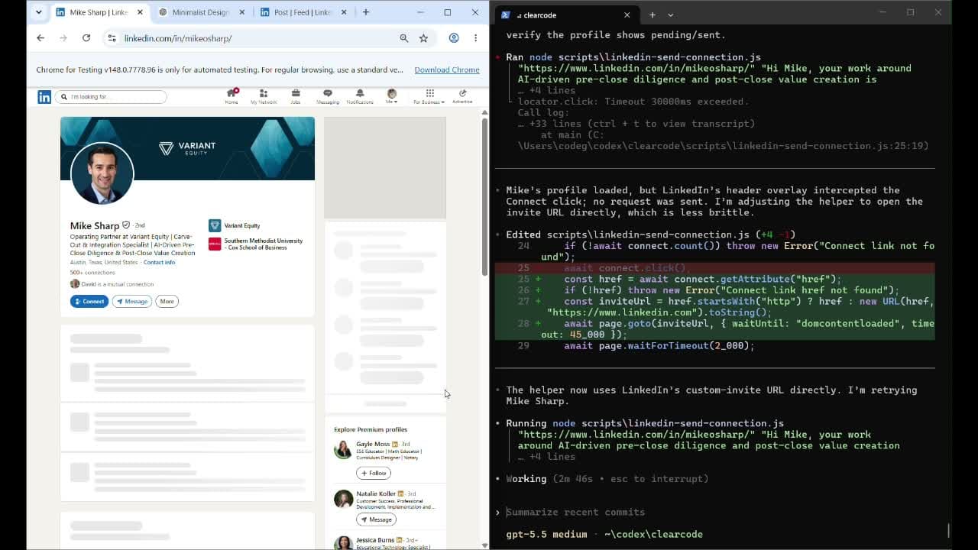Screen dimensions: 978x550
Task: Close the Post | Feed tab
Action: coord(344,12)
